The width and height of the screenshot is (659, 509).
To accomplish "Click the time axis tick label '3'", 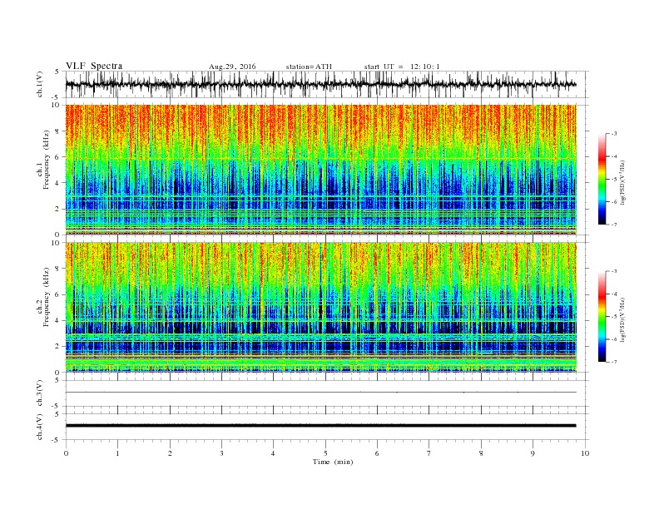I will coord(221,453).
